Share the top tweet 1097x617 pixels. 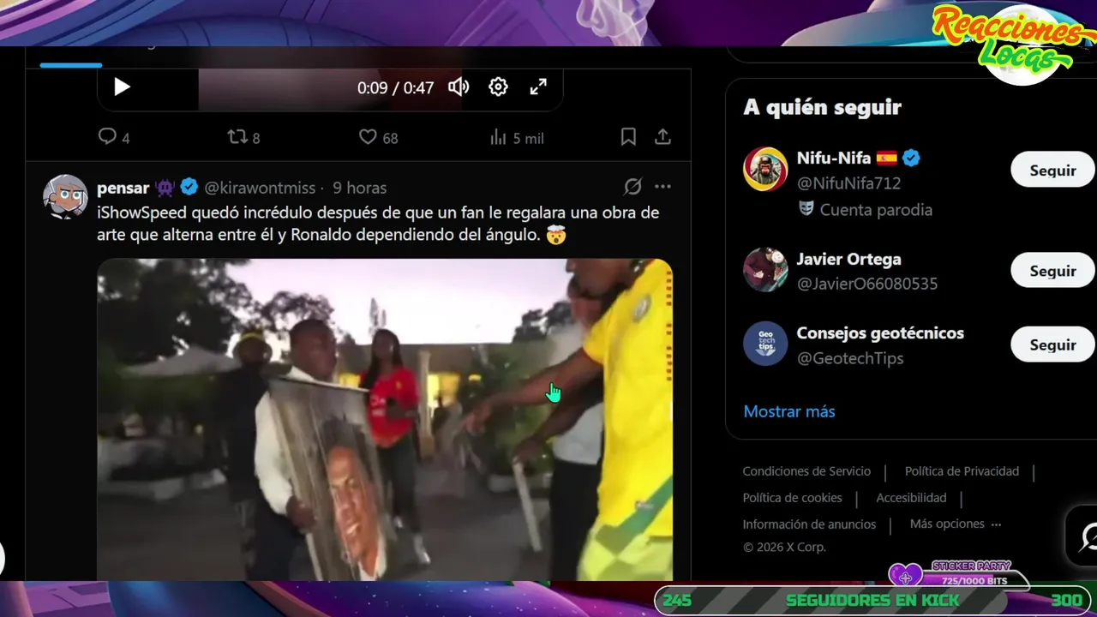point(662,137)
